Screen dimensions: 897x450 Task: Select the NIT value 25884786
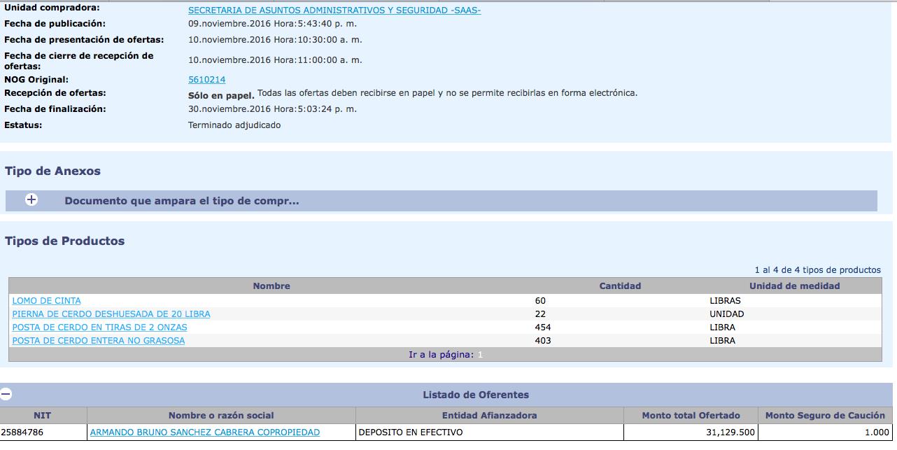pos(22,433)
